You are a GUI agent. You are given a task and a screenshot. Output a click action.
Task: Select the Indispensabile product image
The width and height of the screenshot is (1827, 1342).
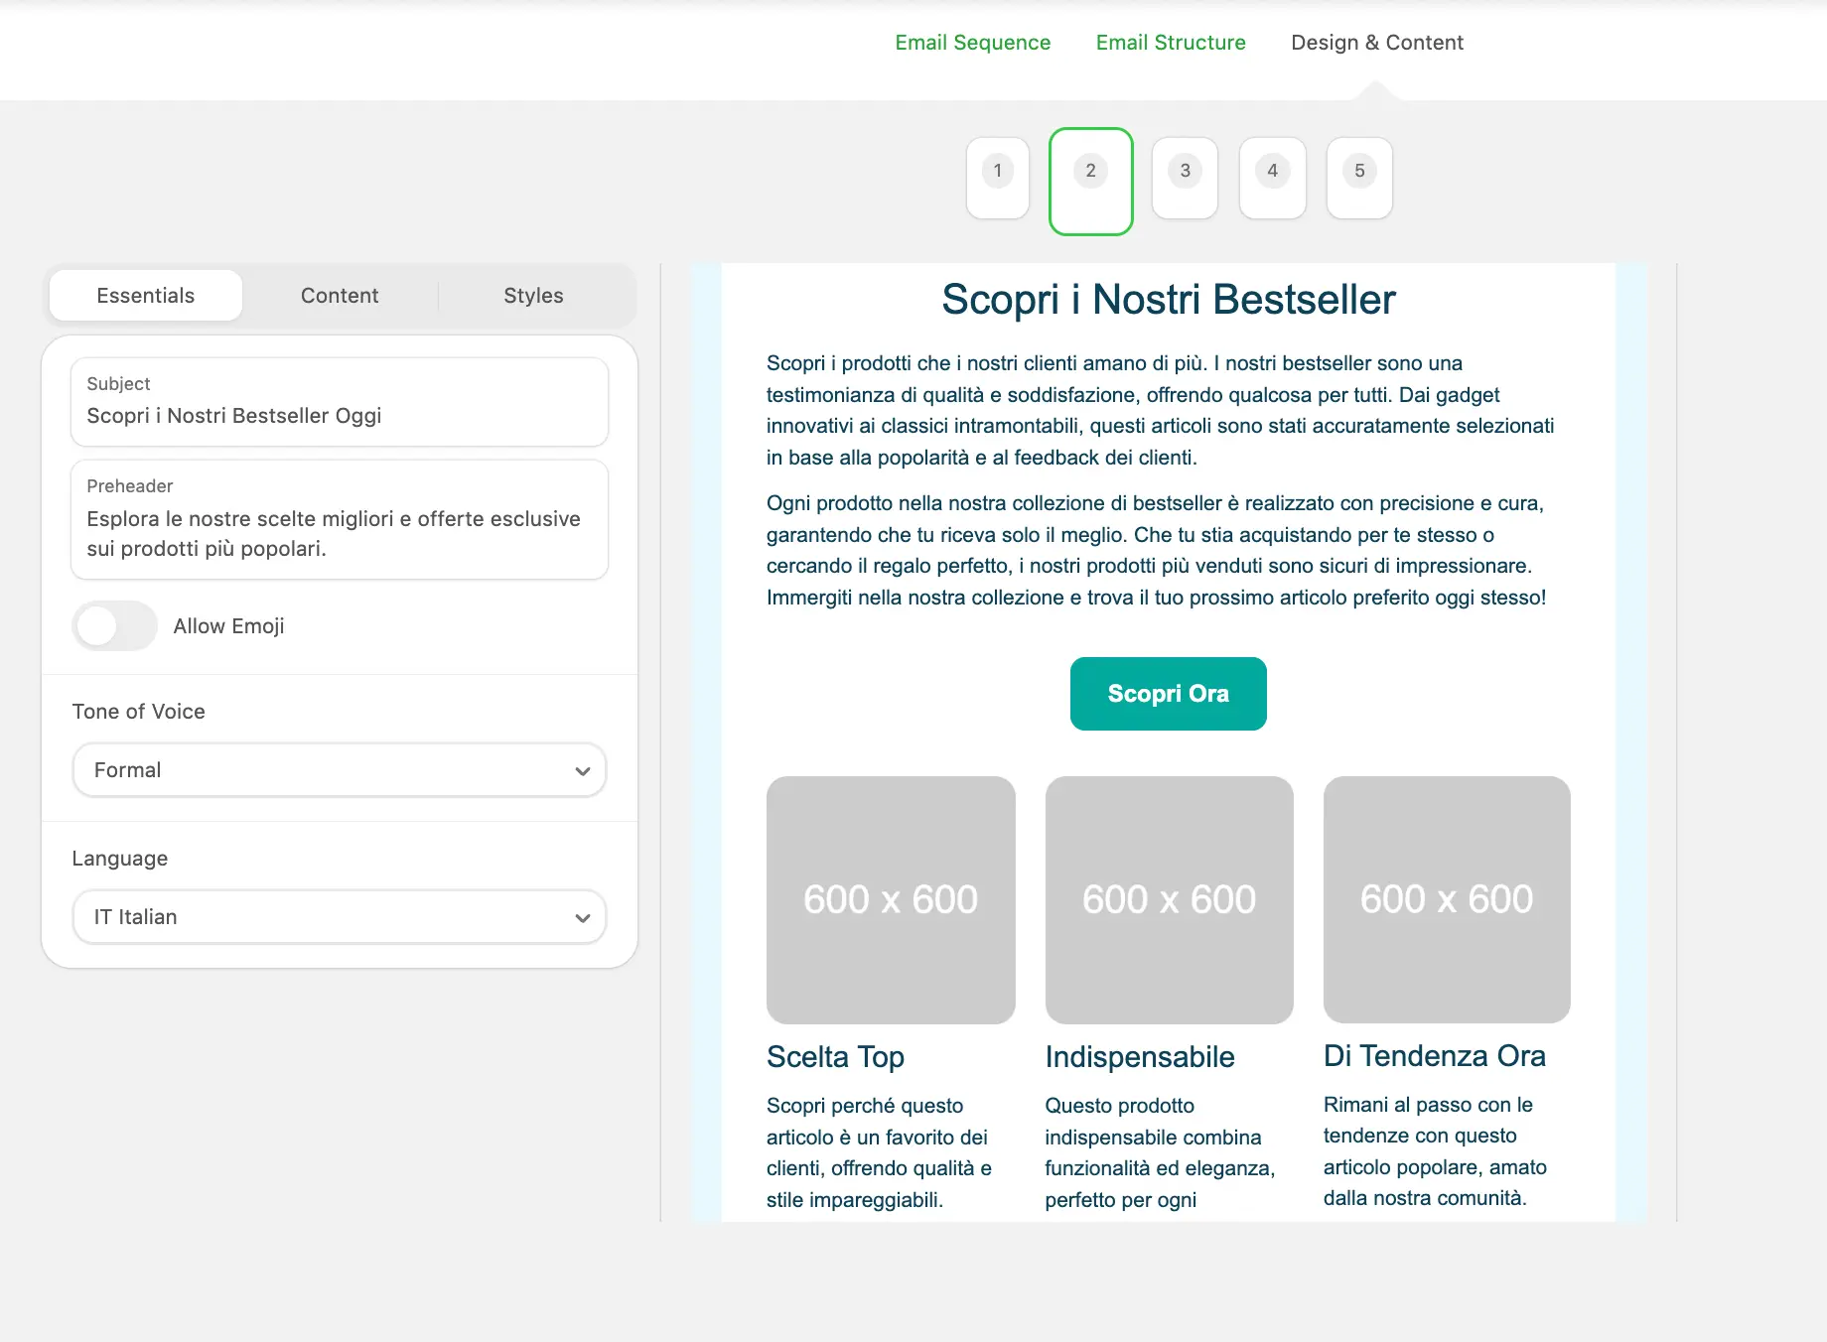coord(1168,899)
